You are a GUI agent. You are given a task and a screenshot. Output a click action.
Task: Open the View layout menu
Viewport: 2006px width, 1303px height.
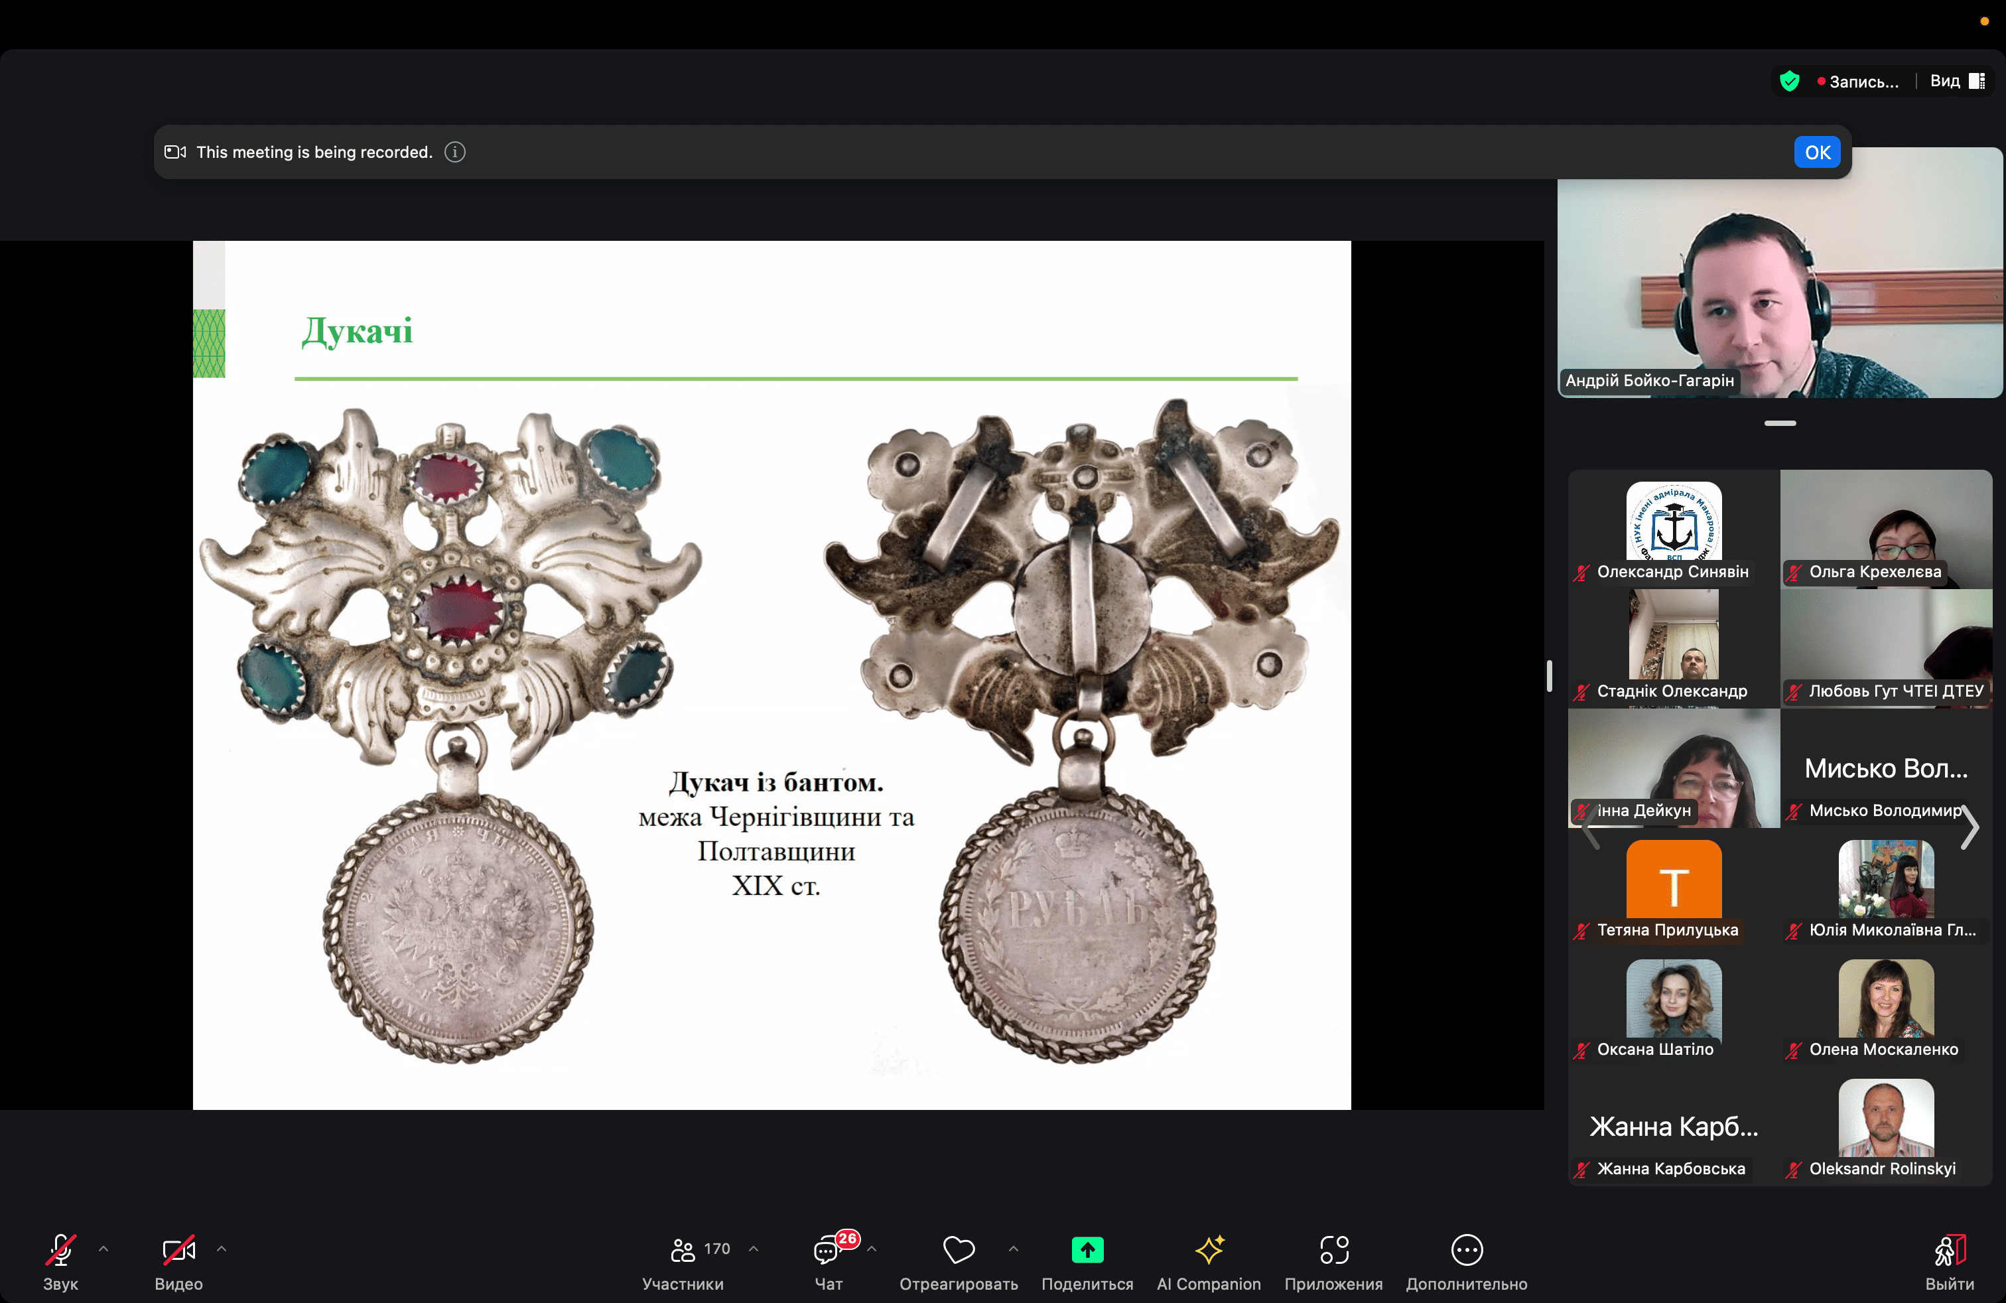tap(1957, 81)
